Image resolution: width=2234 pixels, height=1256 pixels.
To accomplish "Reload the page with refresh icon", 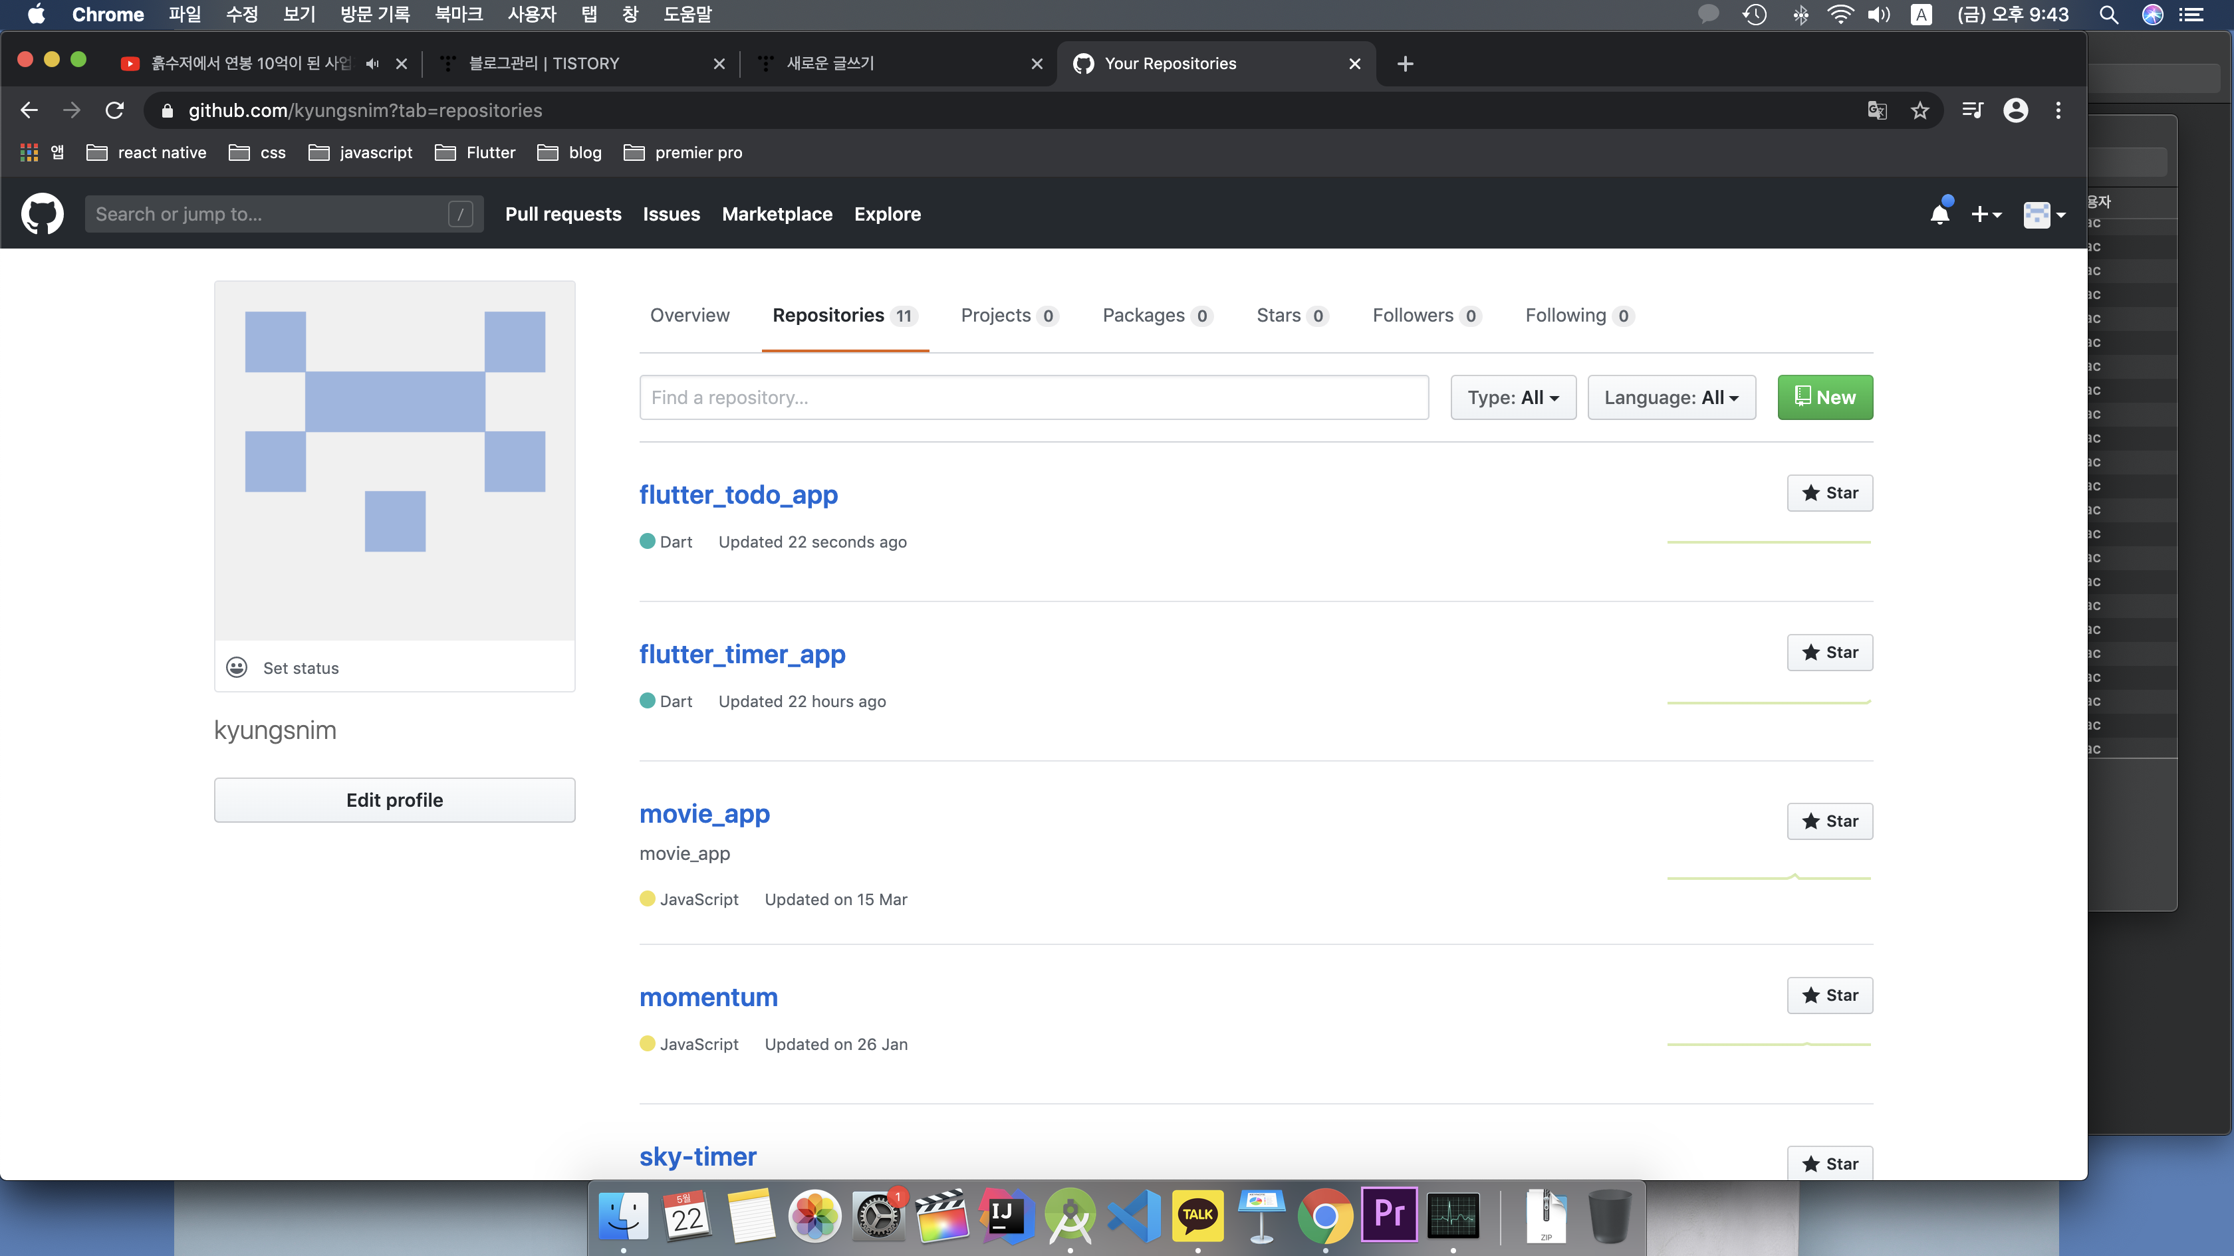I will (114, 110).
